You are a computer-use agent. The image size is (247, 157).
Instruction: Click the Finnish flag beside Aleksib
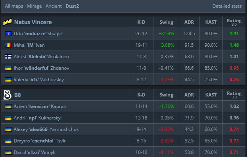(x=7, y=57)
